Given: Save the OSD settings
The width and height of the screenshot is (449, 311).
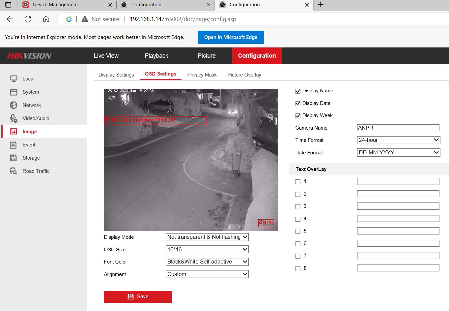Looking at the screenshot, I should pyautogui.click(x=138, y=297).
